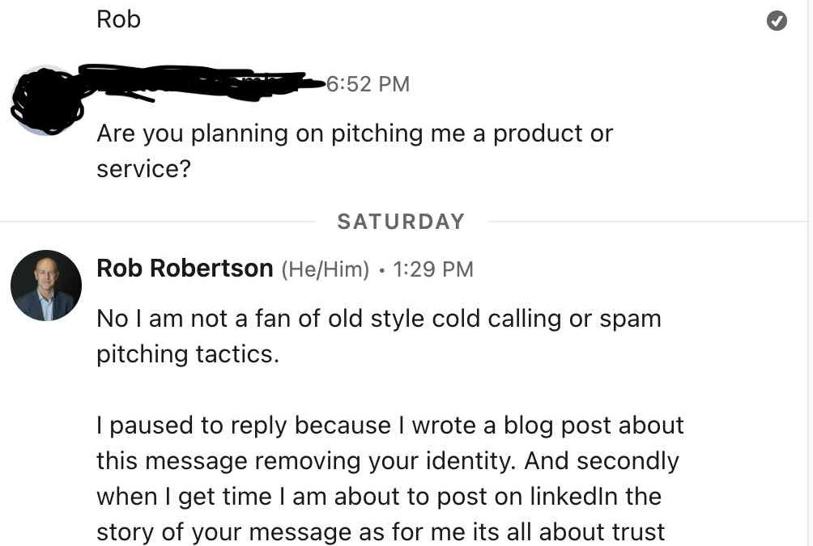Click the word "service?" in the message
Screen dimensions: 813x546
(x=143, y=169)
